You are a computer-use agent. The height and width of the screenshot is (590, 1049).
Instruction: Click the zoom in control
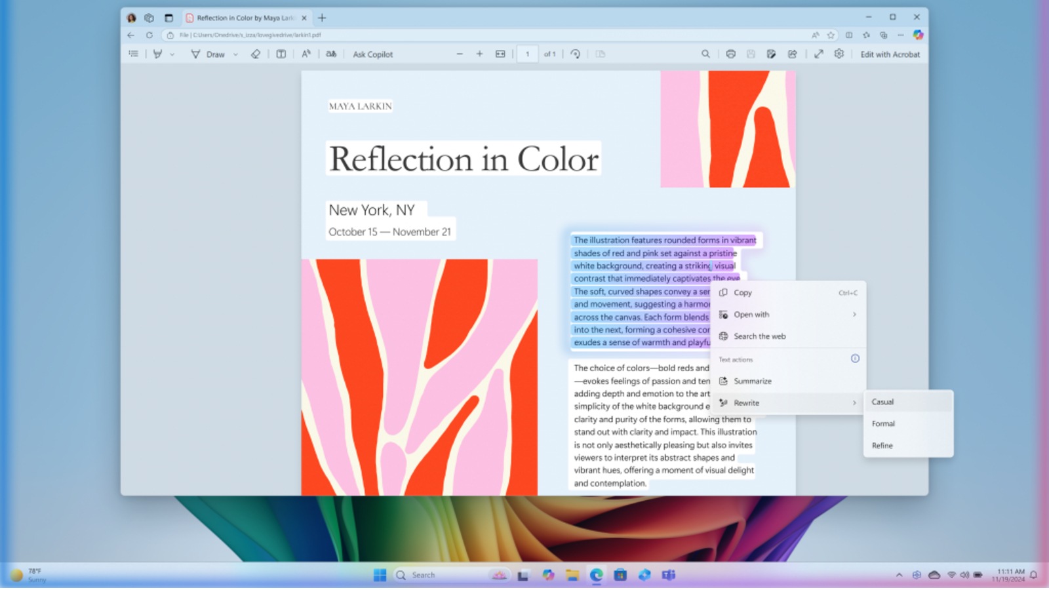(x=479, y=54)
